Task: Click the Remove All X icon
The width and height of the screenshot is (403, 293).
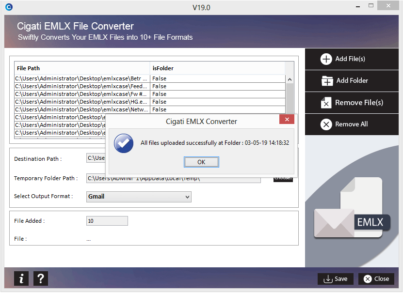Action: tap(326, 124)
